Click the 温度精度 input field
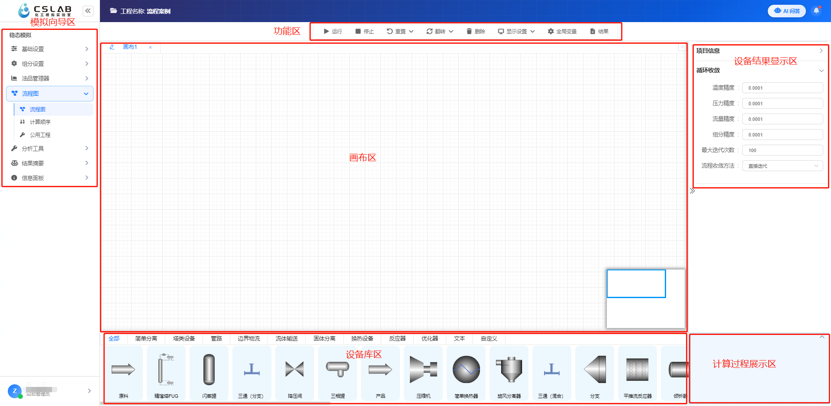831x406 pixels. click(x=783, y=88)
